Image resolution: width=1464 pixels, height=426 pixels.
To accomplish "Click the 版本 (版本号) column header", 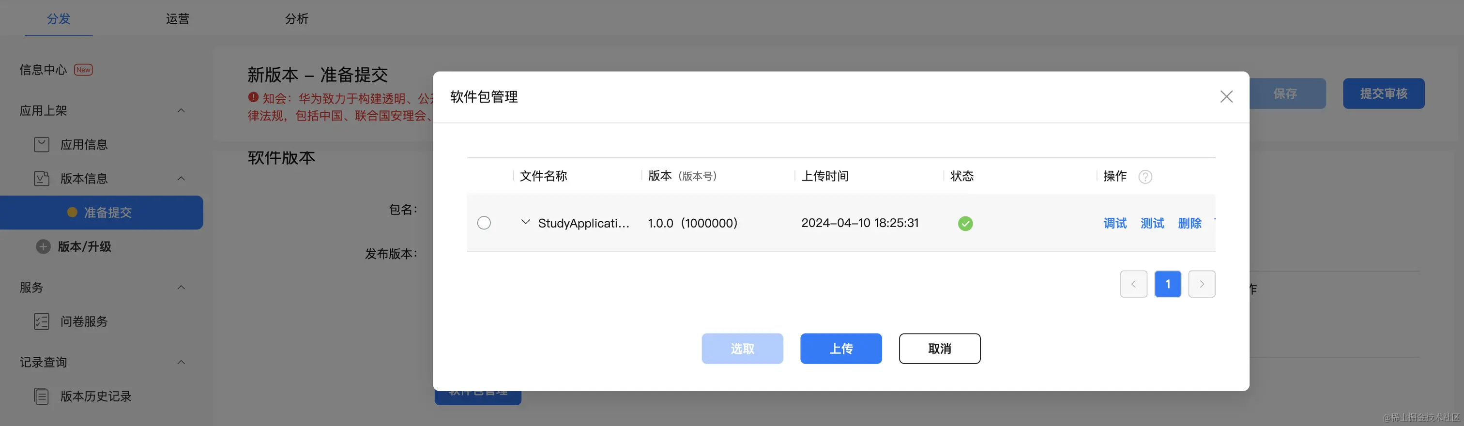I will (x=683, y=176).
